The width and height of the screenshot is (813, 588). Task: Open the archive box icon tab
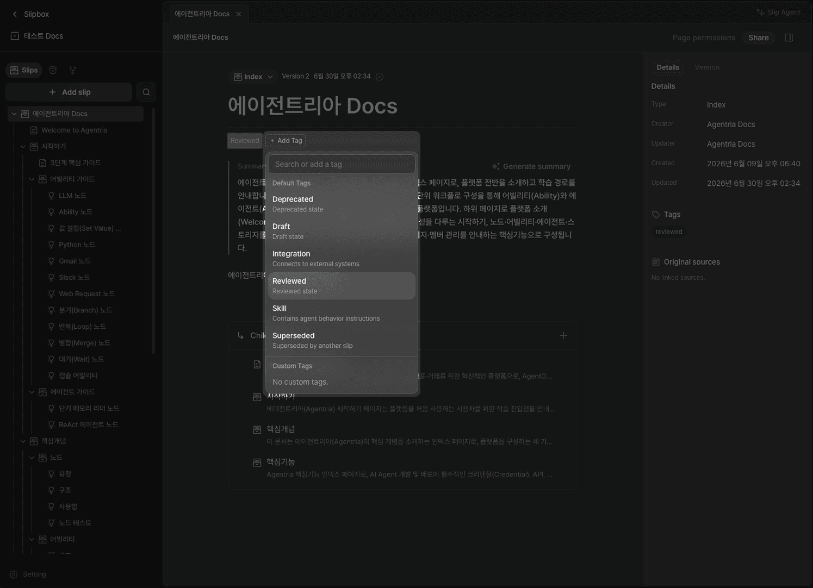tap(53, 70)
